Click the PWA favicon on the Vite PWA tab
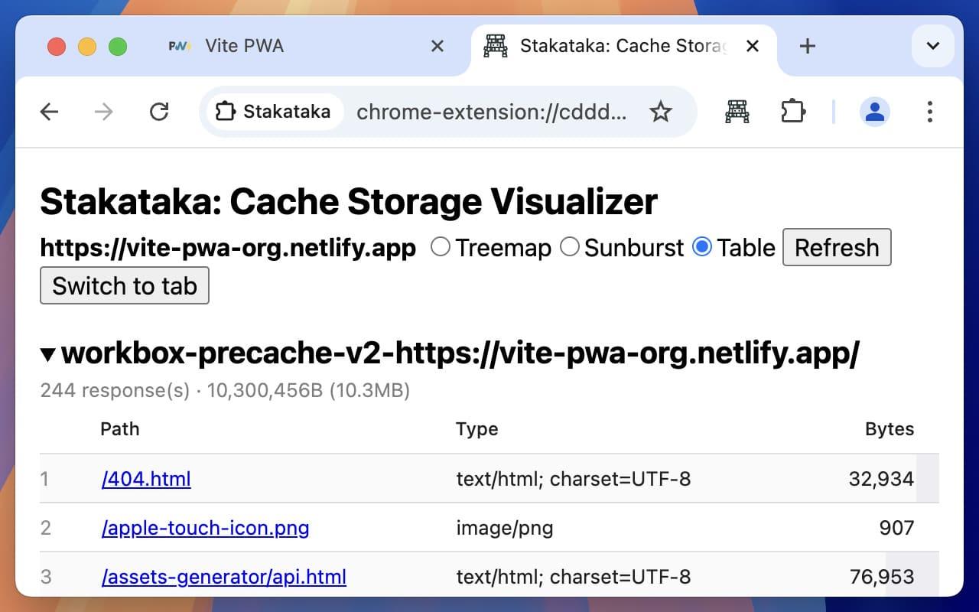The width and height of the screenshot is (979, 612). click(x=179, y=47)
